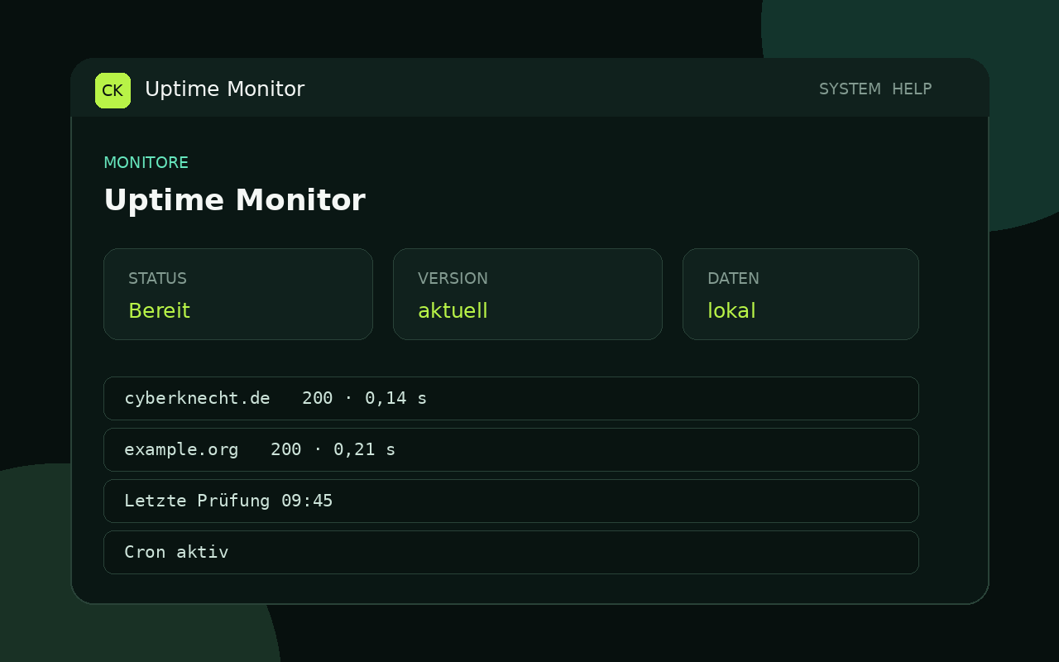This screenshot has width=1059, height=662.
Task: Open the Daten card showing lokal
Action: [801, 294]
